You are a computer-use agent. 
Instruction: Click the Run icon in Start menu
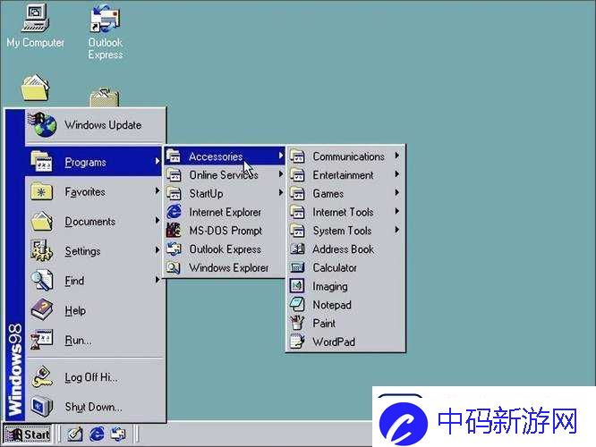[41, 340]
